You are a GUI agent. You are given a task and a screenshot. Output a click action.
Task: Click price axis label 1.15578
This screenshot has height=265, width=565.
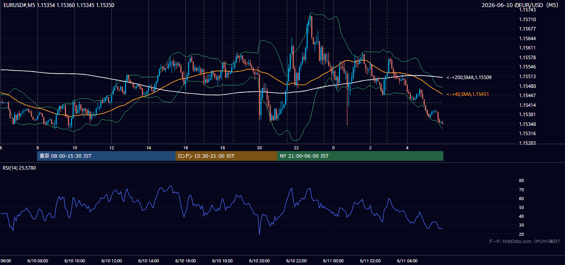527,57
